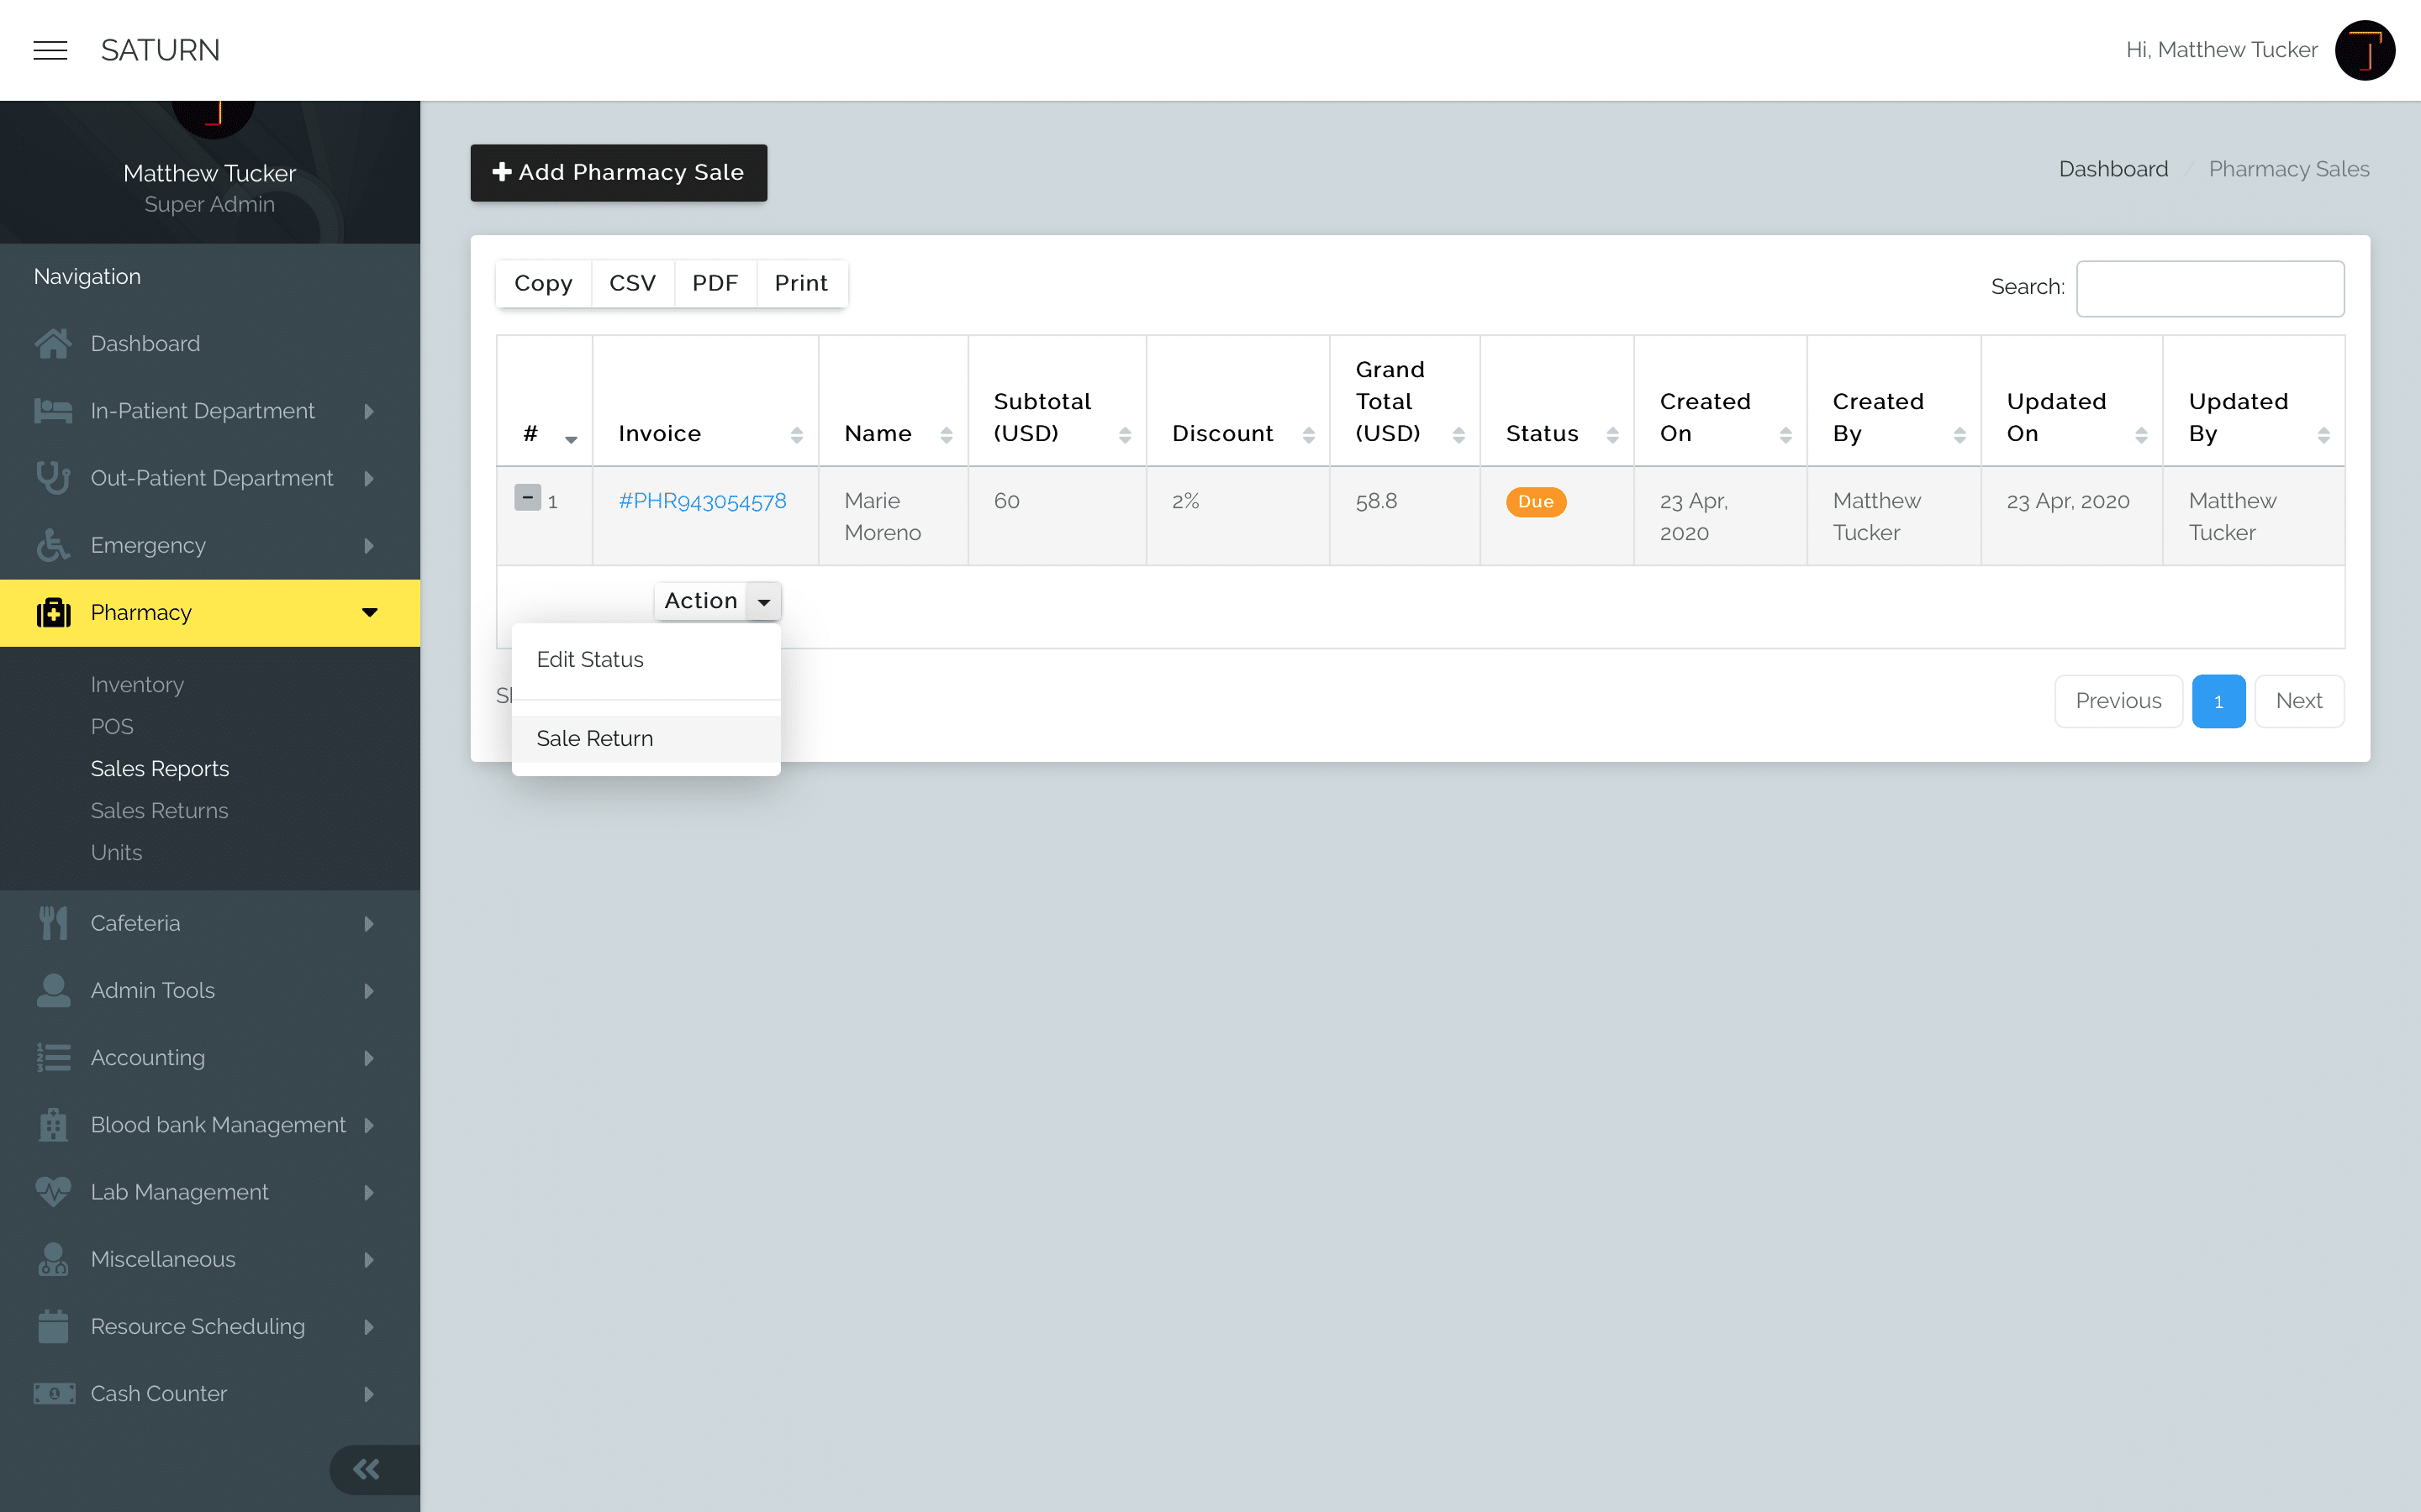This screenshot has width=2421, height=1512.
Task: Click the Lab Management heartbeat icon
Action: click(x=53, y=1191)
